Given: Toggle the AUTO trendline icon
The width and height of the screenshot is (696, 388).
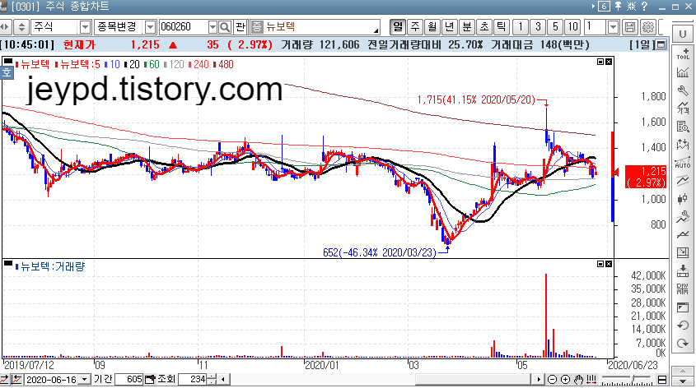Looking at the screenshot, I should click(x=683, y=162).
